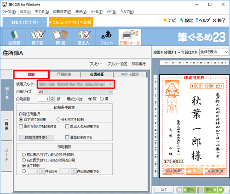Go to previous record 前へ
This screenshot has width=230, height=194.
[189, 190]
